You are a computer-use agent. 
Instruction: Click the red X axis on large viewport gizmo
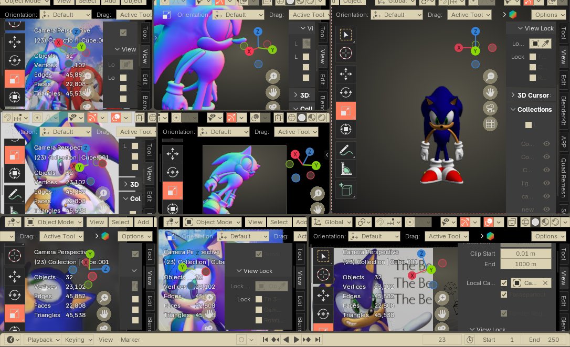(x=459, y=48)
